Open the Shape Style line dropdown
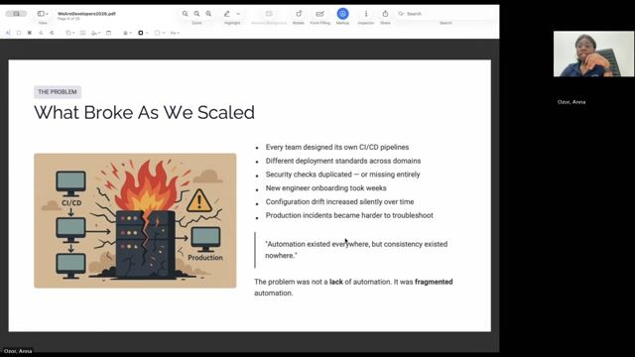The width and height of the screenshot is (635, 357). point(127,33)
